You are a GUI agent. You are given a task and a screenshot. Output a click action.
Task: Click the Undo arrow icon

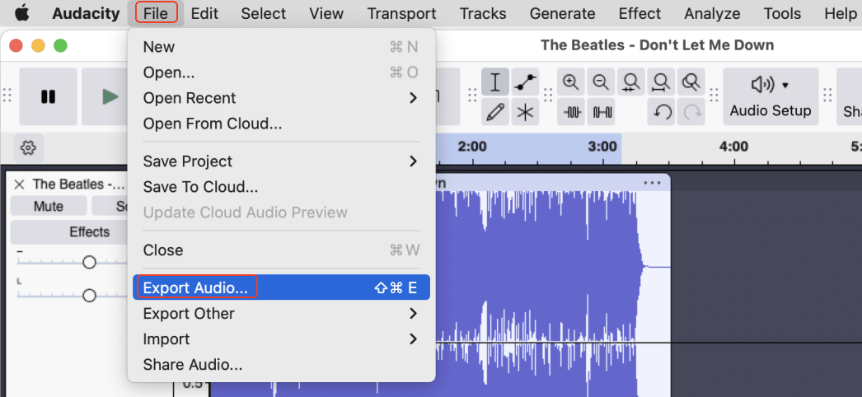661,112
